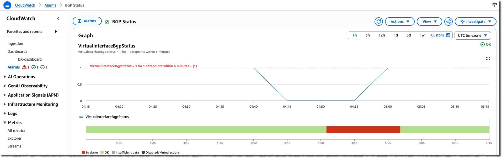This screenshot has width=502, height=158.
Task: Select the 3h time range
Action: pyautogui.click(x=367, y=35)
